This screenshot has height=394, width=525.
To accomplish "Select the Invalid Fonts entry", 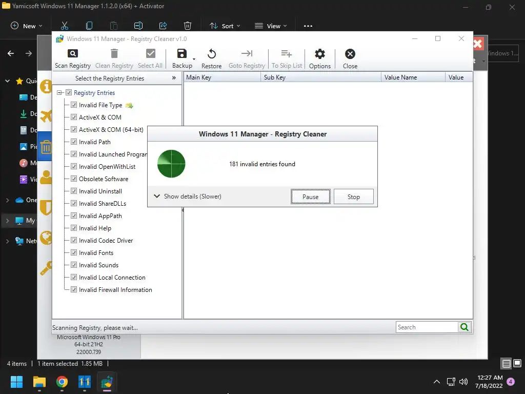I will point(96,252).
